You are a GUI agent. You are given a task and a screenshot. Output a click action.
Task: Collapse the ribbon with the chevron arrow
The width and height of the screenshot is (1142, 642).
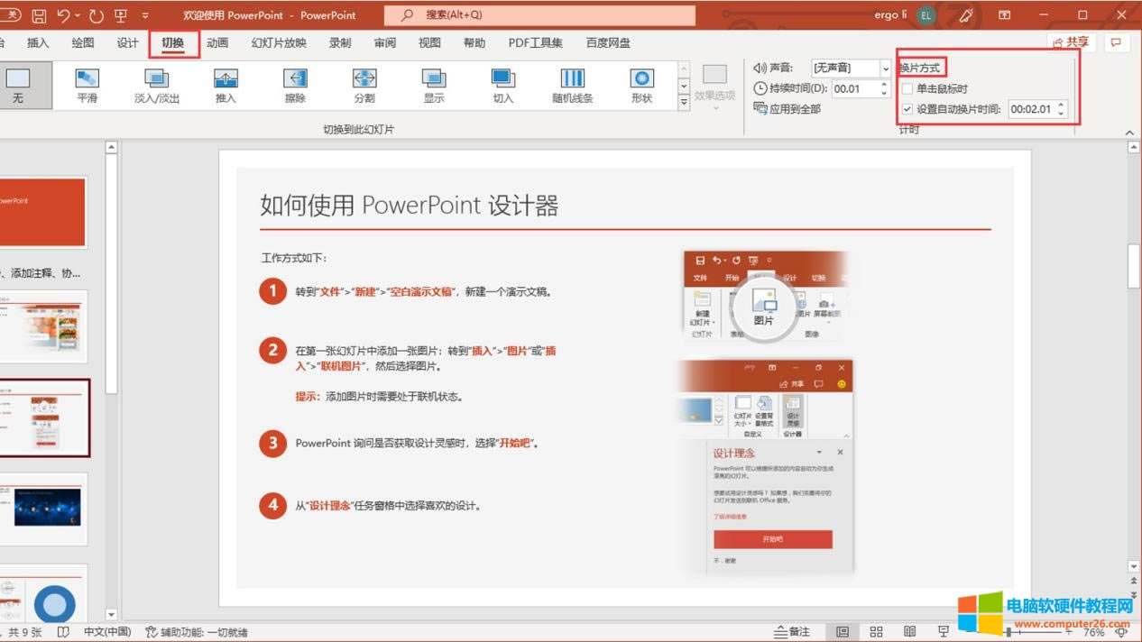click(1130, 133)
